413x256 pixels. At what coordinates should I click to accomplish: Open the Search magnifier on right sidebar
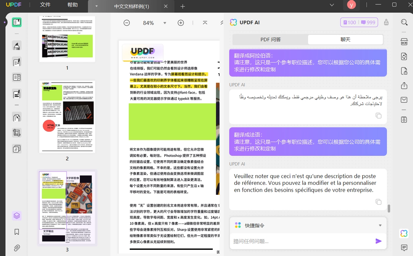(x=404, y=22)
